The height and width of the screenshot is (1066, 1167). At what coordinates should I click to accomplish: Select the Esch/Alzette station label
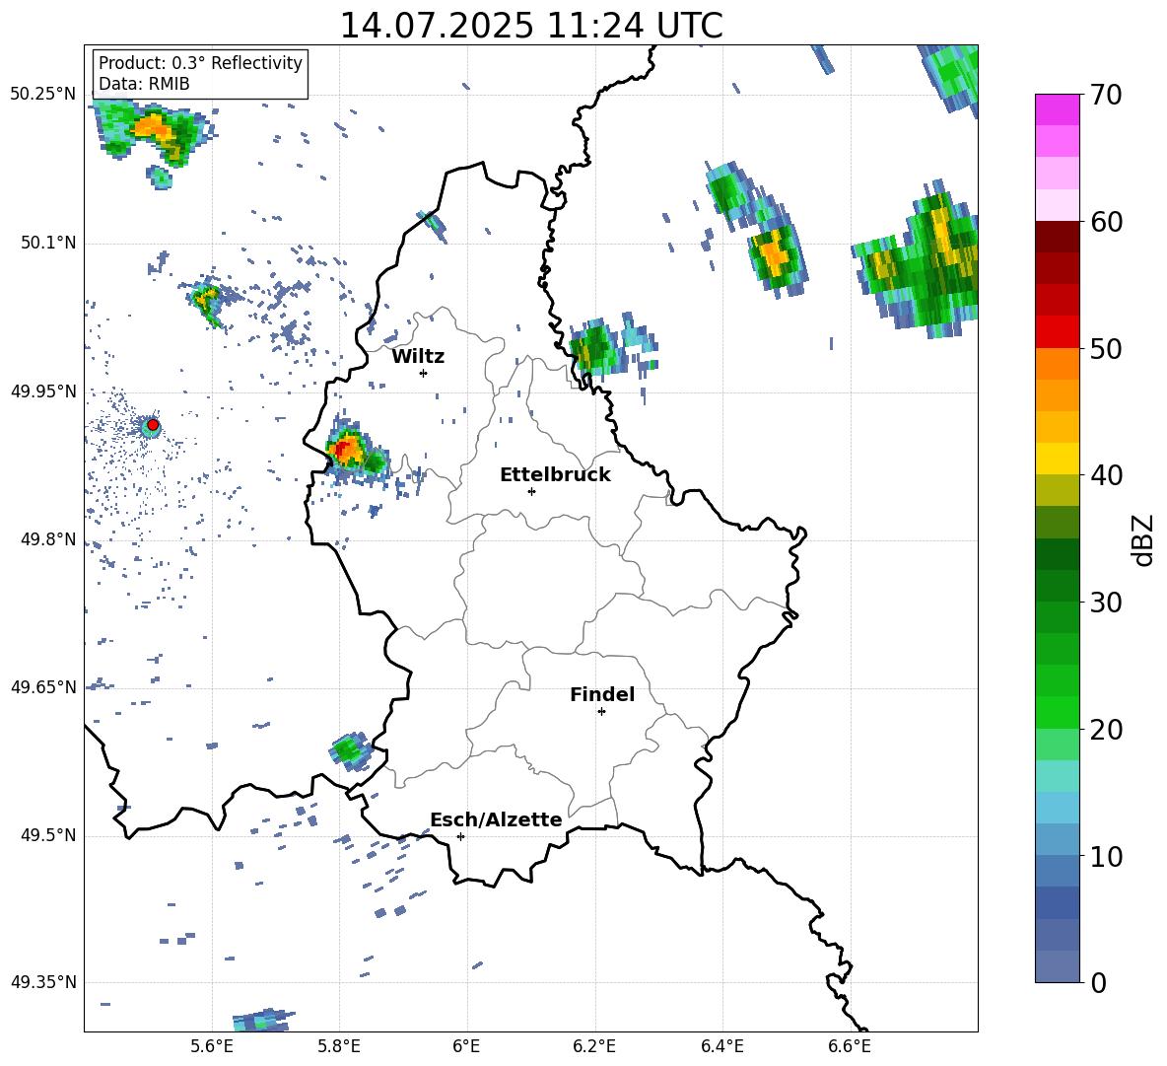496,819
